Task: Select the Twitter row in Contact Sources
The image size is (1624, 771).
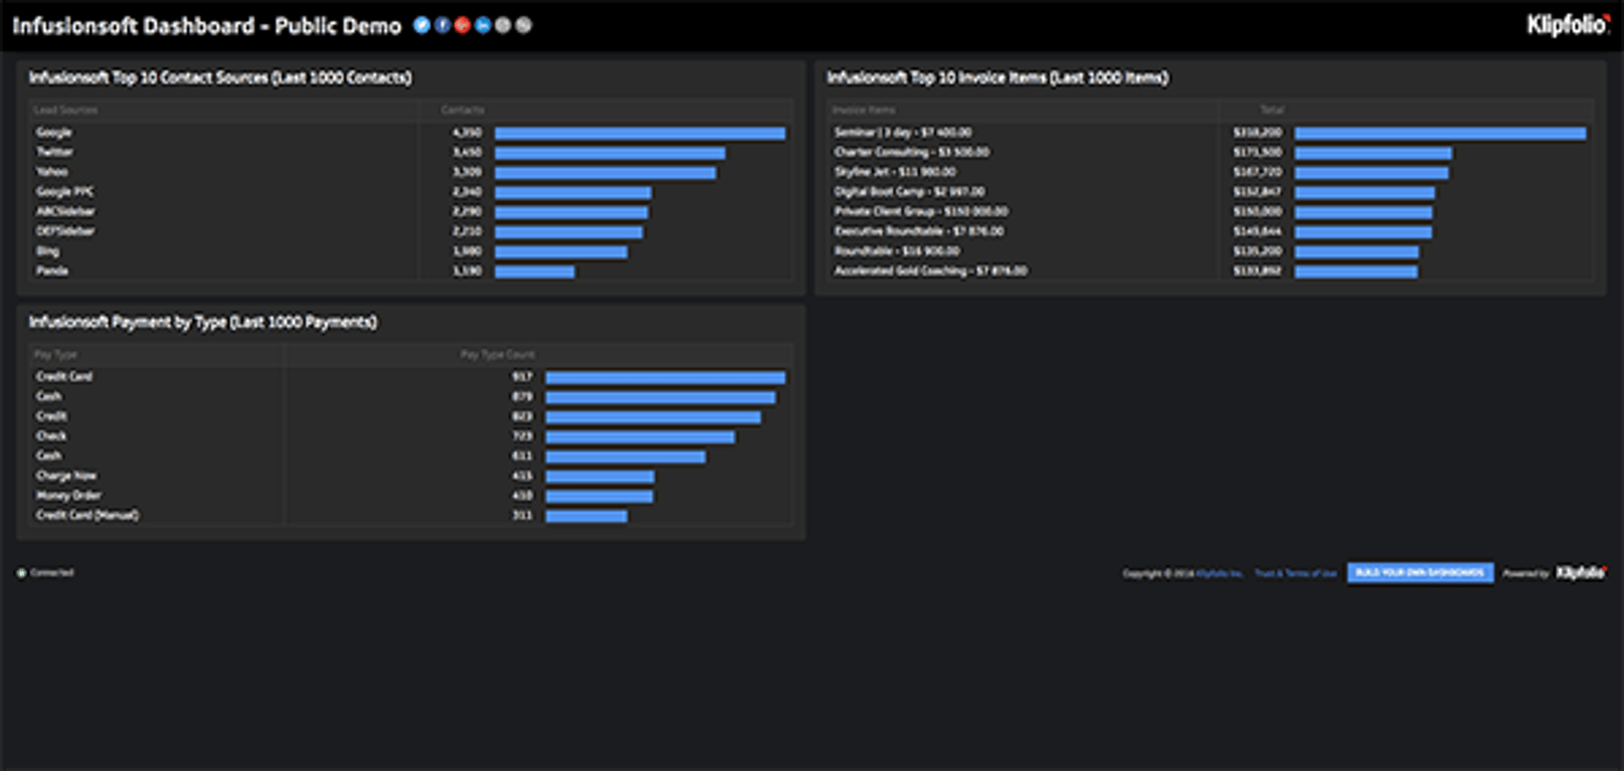Action: [x=55, y=152]
